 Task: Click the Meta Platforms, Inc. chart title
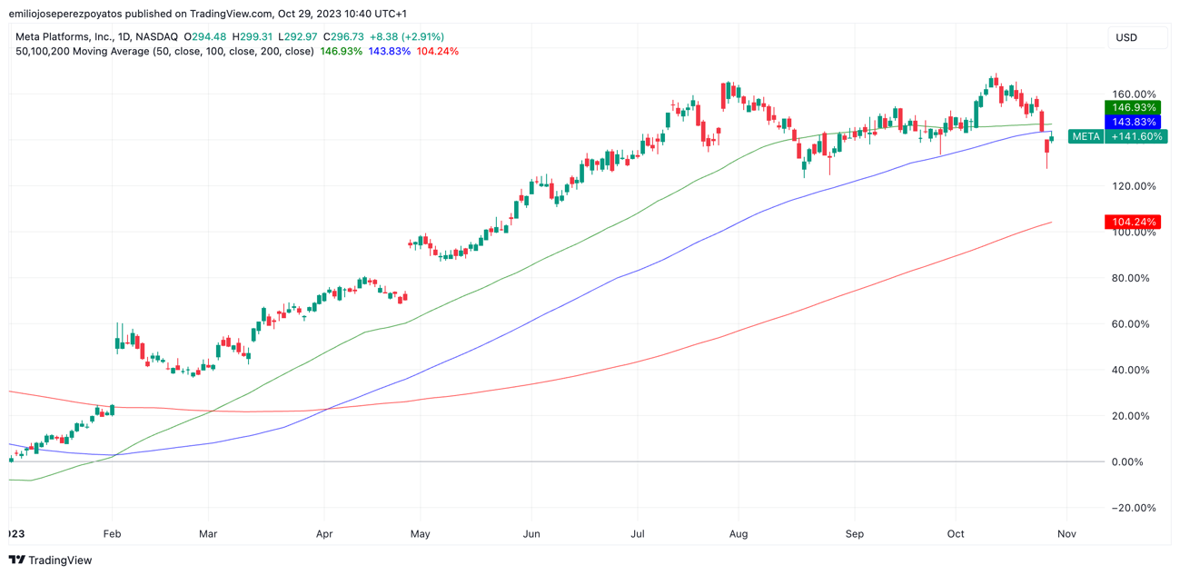click(64, 37)
